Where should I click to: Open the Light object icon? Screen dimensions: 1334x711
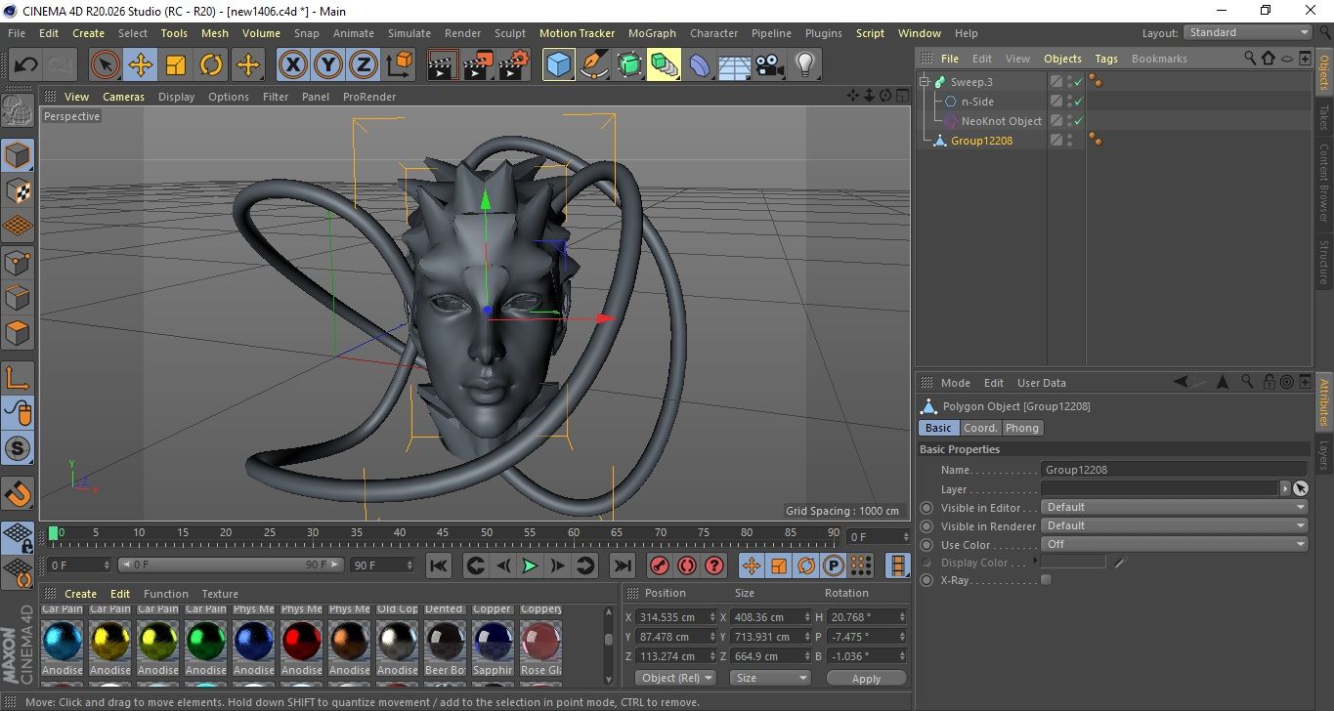pos(804,65)
